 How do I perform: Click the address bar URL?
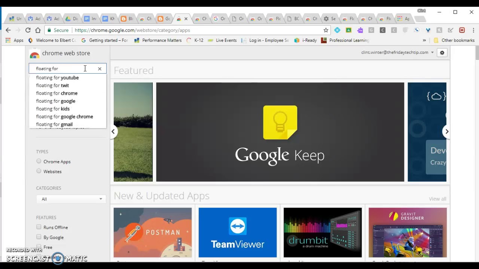pos(132,30)
